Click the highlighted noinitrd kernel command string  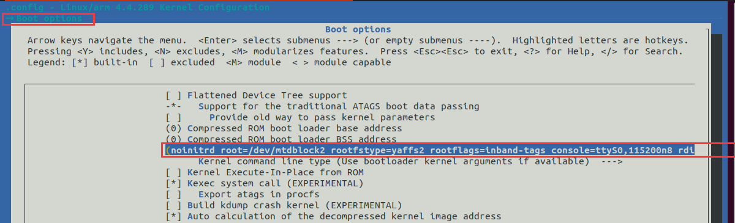tap(430, 150)
